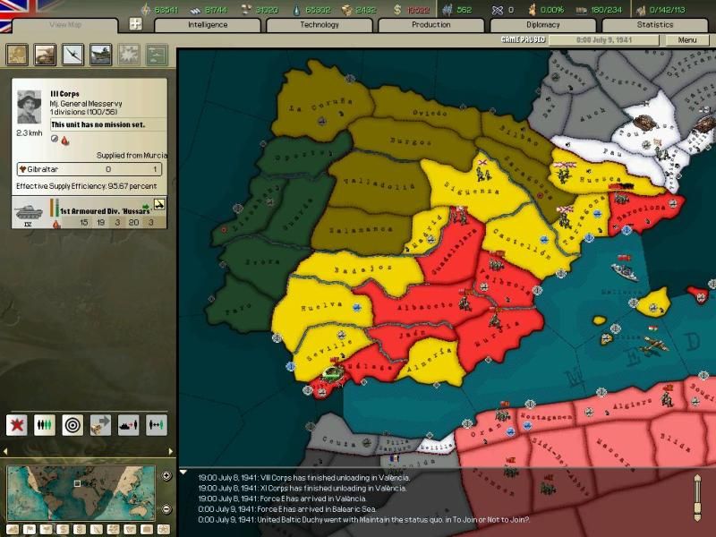Open the game Menu button
The image size is (716, 537).
coord(687,40)
